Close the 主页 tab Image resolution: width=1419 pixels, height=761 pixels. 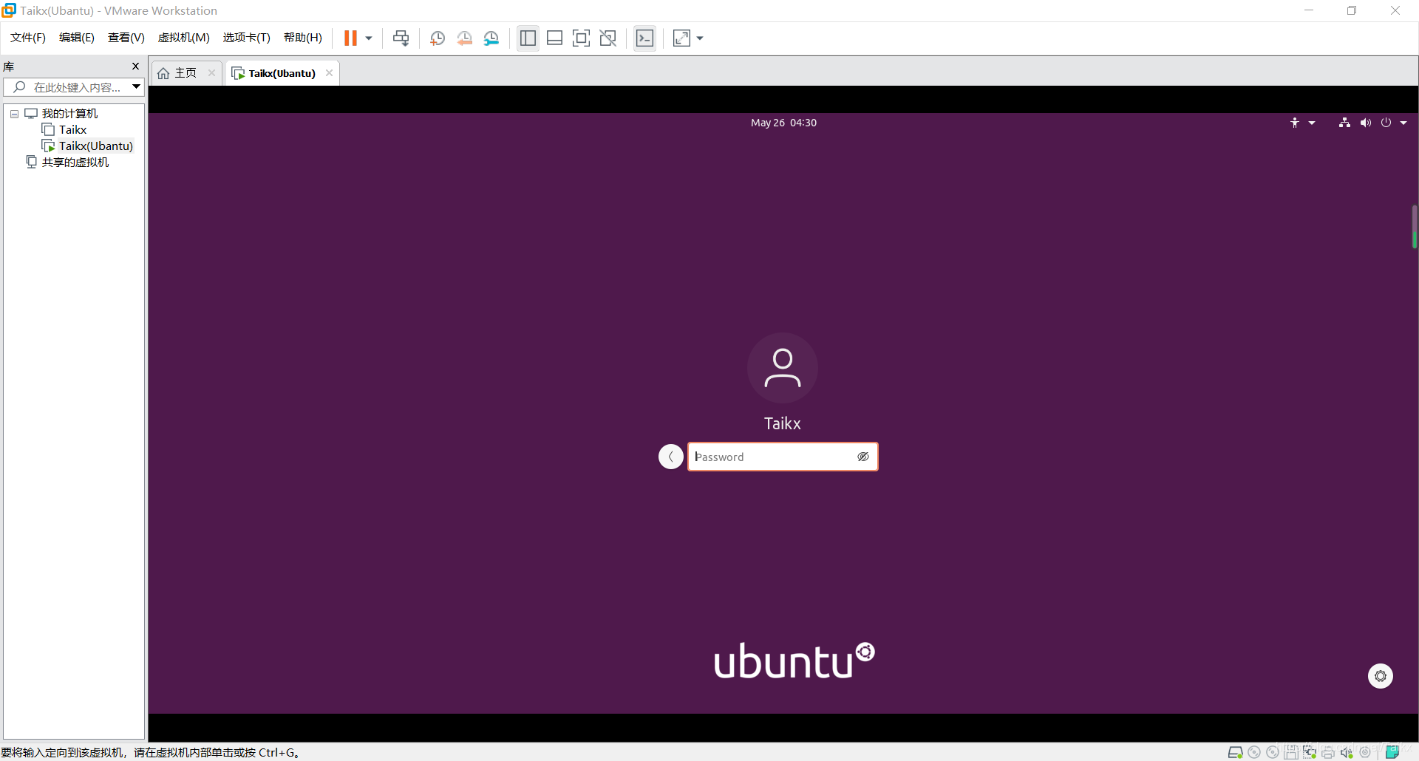tap(211, 72)
